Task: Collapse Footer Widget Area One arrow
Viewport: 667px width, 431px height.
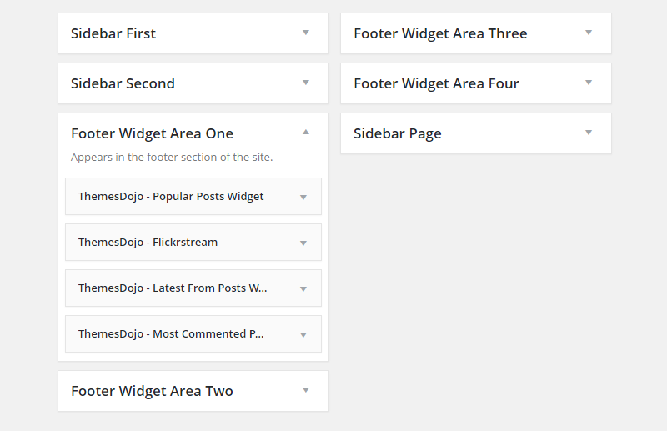Action: (306, 132)
